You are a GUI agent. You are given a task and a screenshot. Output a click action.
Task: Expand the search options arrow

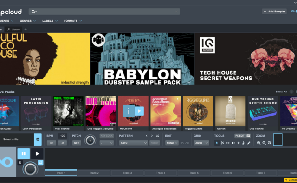pos(36,12)
